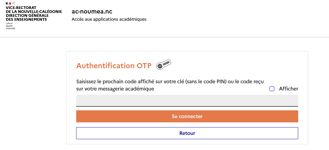Click the Vice-Rectorat logo text

point(21,8)
